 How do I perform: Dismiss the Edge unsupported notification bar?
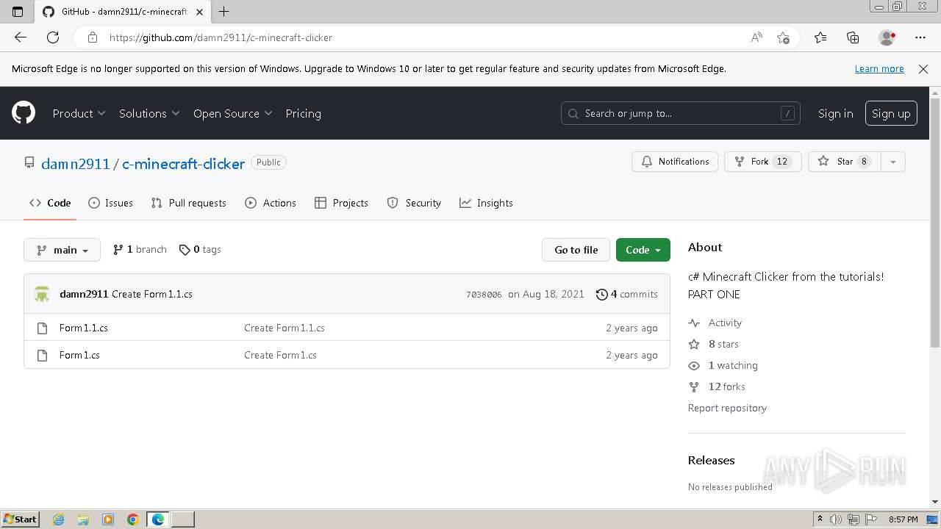[923, 69]
